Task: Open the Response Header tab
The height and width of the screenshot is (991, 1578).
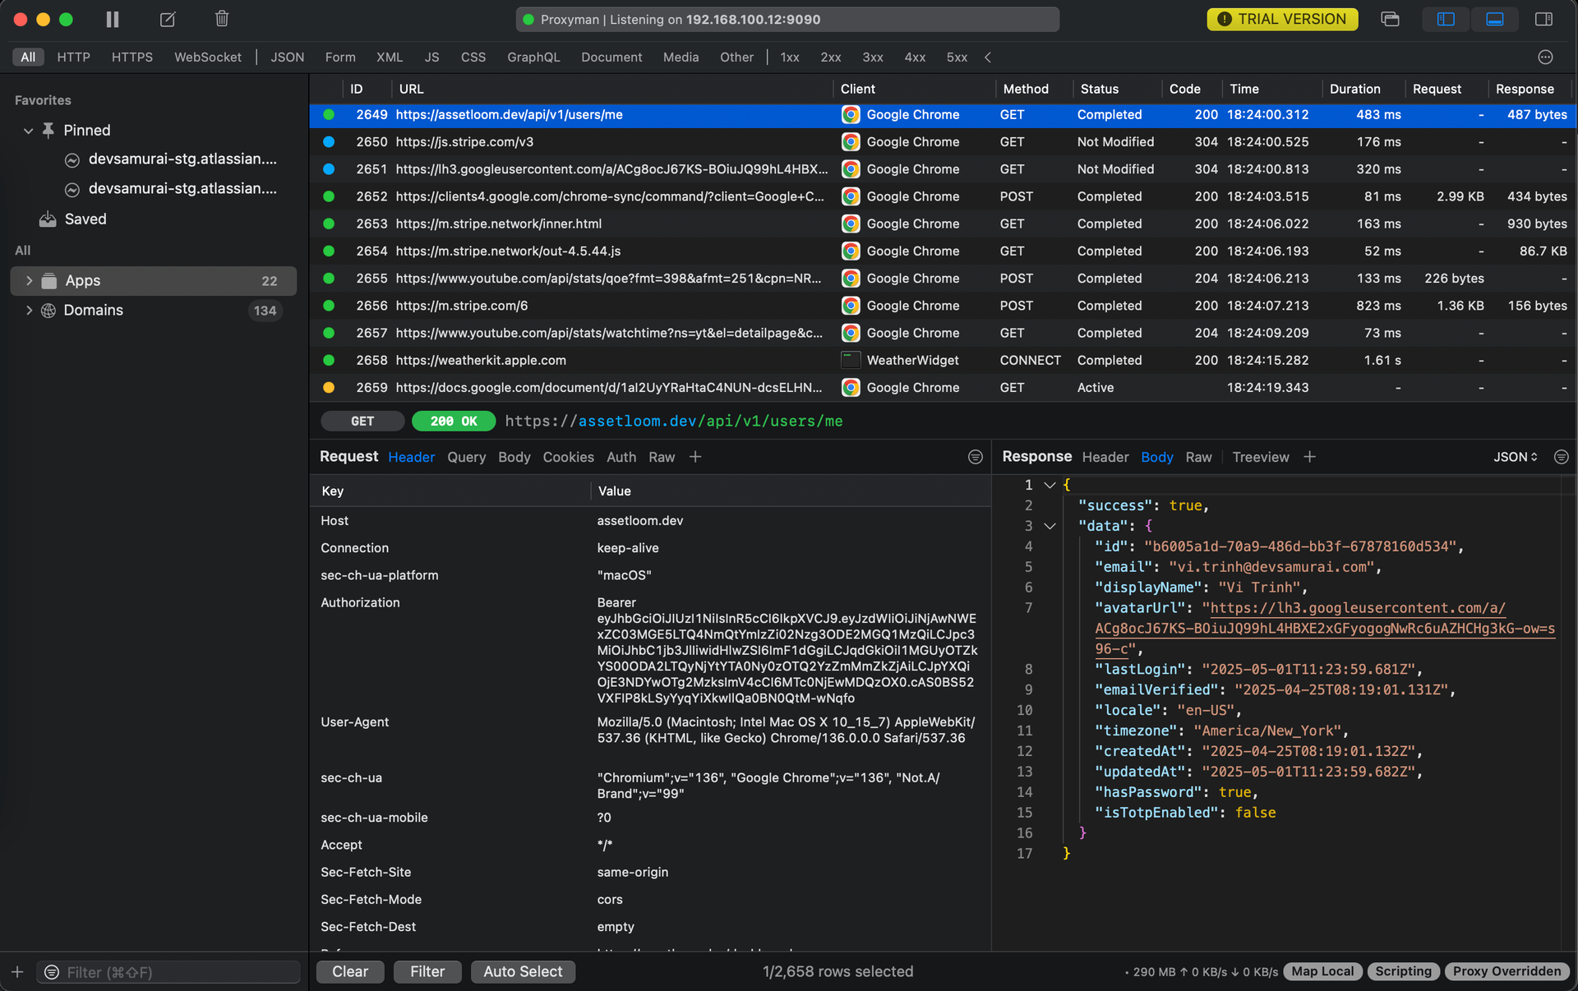Action: coord(1105,458)
